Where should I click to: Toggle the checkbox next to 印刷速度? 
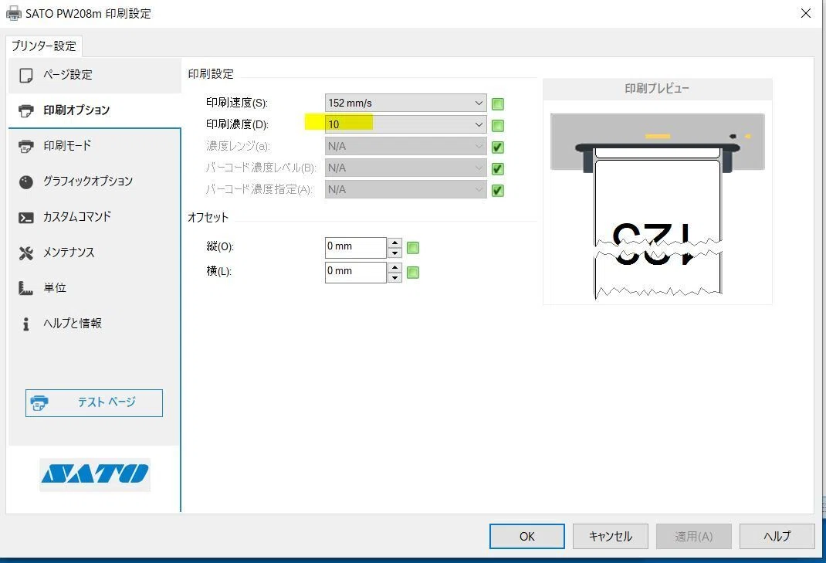tap(497, 103)
